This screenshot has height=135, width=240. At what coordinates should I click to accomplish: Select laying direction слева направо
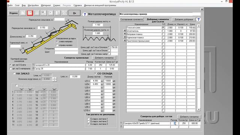tap(57, 42)
